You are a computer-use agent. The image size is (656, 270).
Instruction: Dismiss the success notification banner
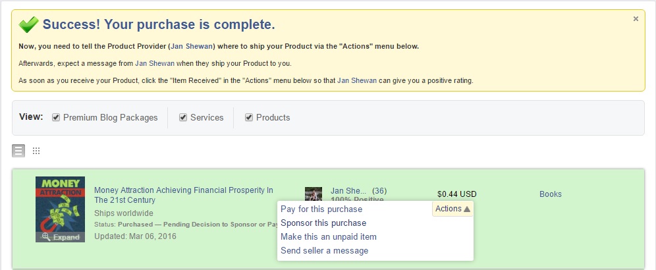pyautogui.click(x=636, y=19)
